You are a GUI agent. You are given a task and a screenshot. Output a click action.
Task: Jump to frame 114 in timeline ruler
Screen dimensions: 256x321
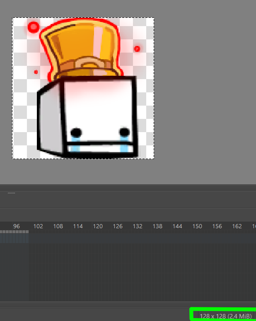(x=78, y=226)
